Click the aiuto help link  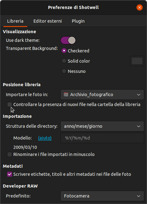(x=45, y=138)
